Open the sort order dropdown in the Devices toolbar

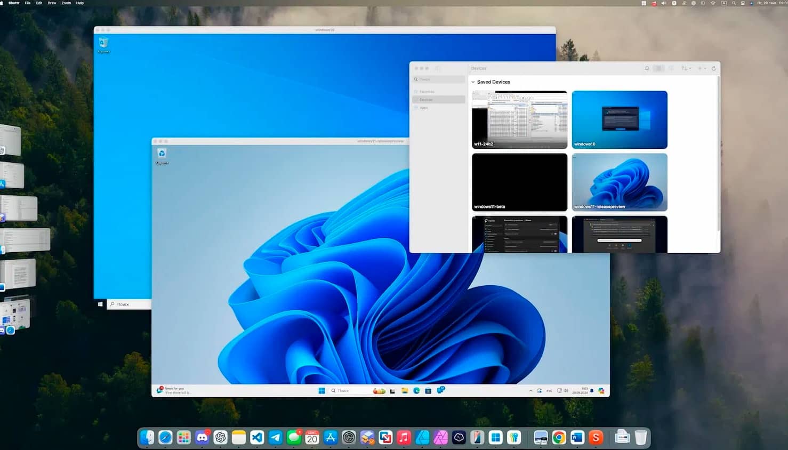tap(686, 68)
